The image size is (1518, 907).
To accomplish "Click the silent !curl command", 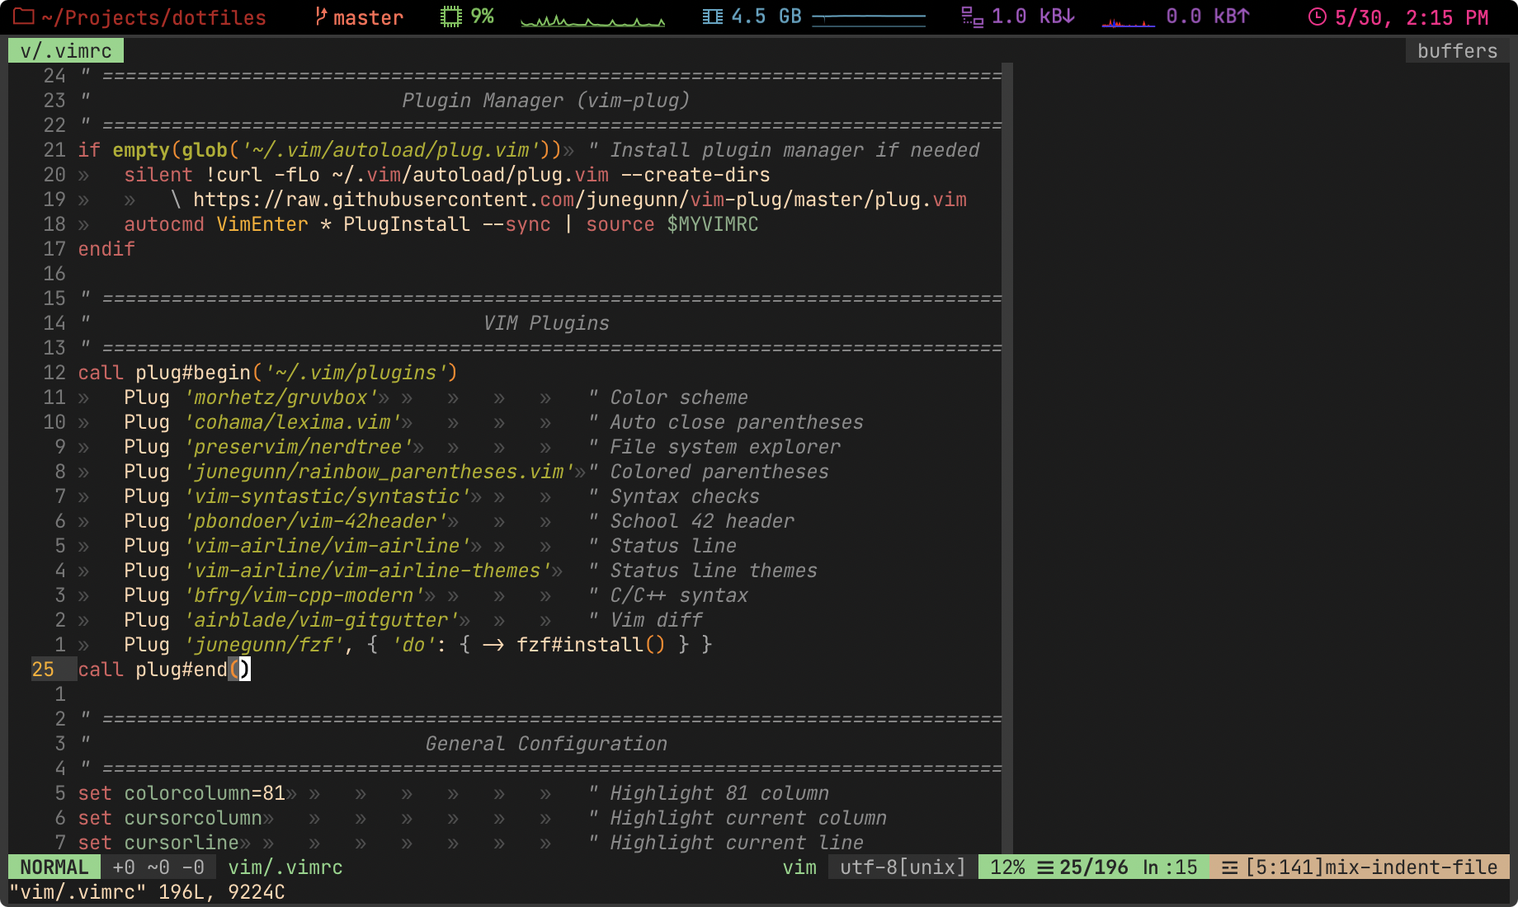I will click(x=193, y=175).
